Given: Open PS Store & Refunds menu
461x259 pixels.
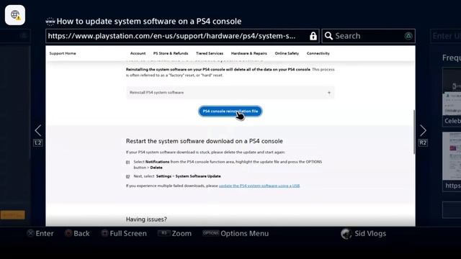Looking at the screenshot, I should [171, 53].
